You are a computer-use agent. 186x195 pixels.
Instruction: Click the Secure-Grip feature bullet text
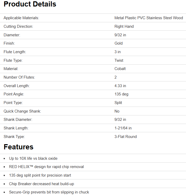(49, 192)
